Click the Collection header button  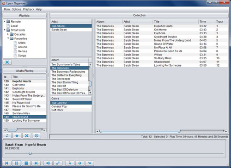139,15
